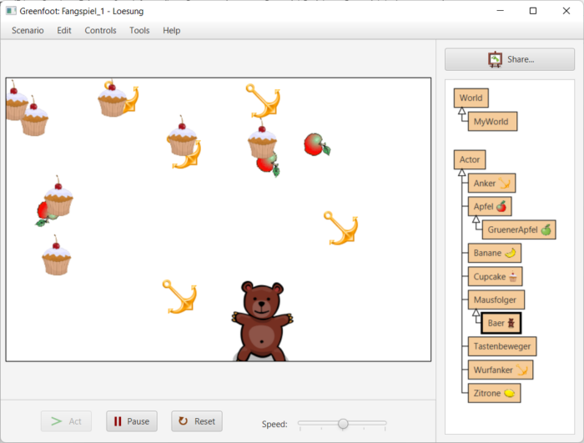Click the Share... button
Screen dimensions: 584x443
510,60
